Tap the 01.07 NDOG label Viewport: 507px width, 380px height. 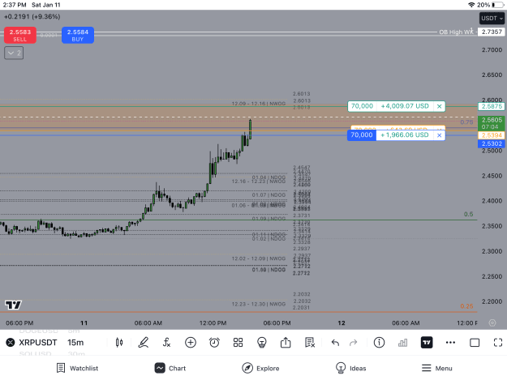click(x=269, y=195)
